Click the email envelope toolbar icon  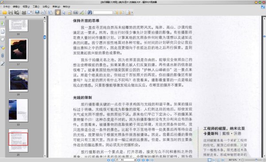pos(30,12)
